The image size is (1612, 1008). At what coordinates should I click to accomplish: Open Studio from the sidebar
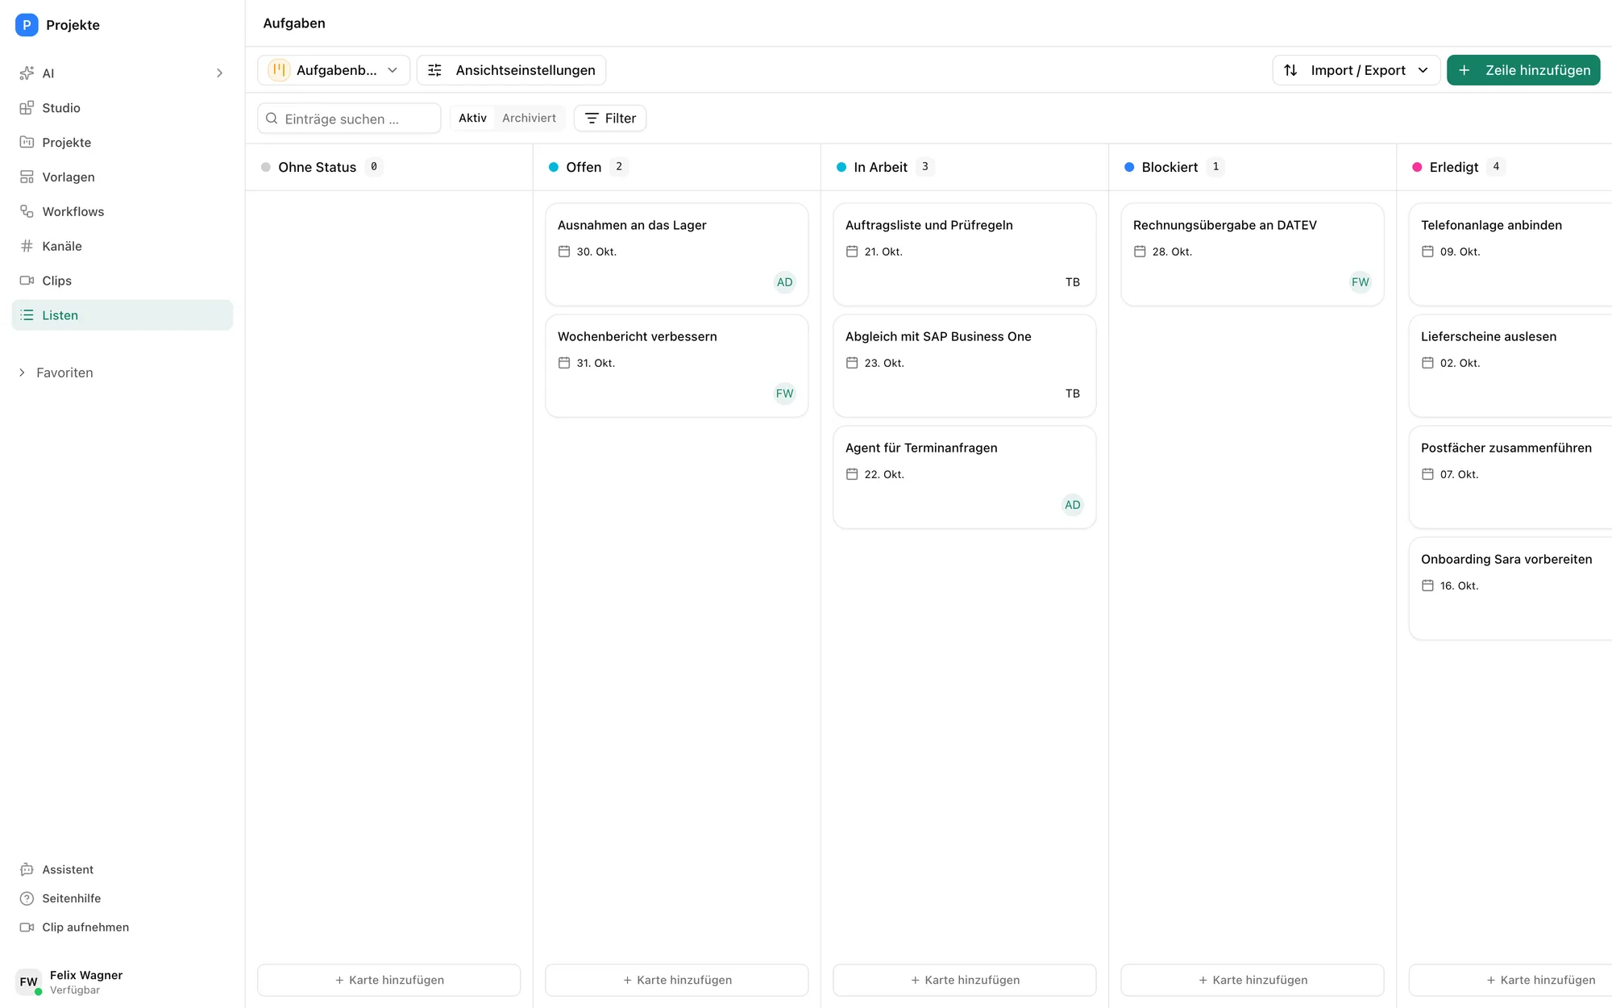click(x=122, y=108)
